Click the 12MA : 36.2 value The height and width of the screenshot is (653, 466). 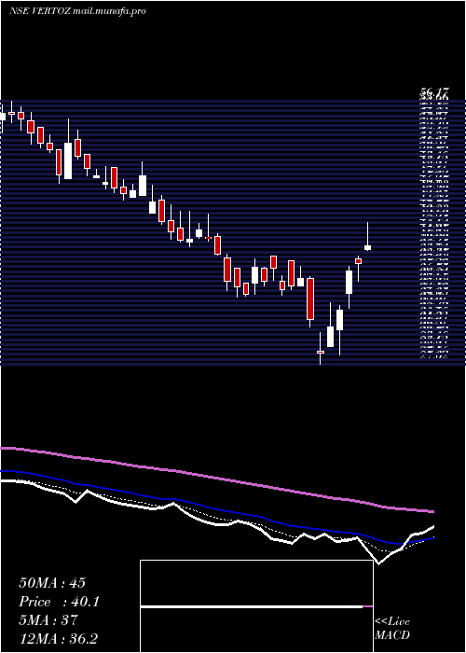coord(58,639)
